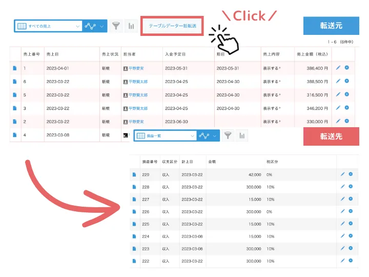
Task: Open record details icon for 売上番号 1
Action: coord(14,68)
